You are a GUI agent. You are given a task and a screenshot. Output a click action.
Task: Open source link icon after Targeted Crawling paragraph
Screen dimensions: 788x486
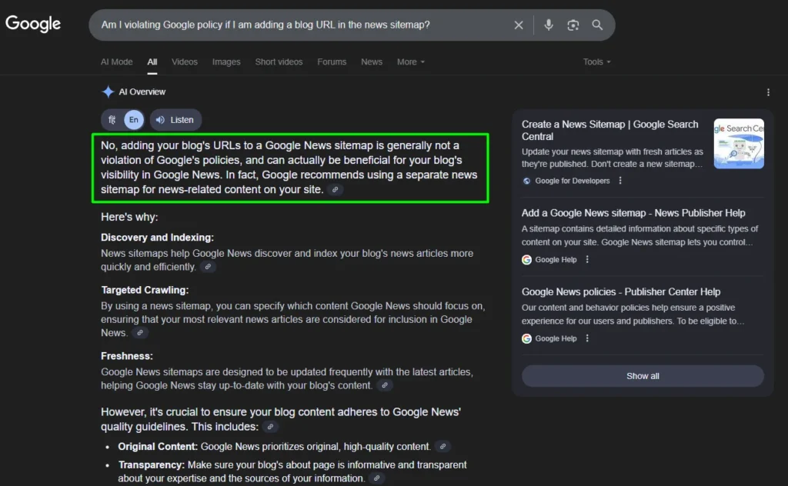point(140,333)
